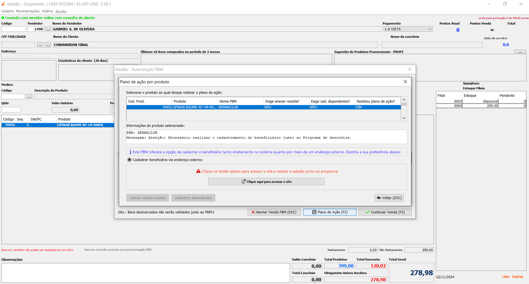
Task: Open the Pagamento dropdown showing 1-A VISTA
Action: click(x=408, y=29)
